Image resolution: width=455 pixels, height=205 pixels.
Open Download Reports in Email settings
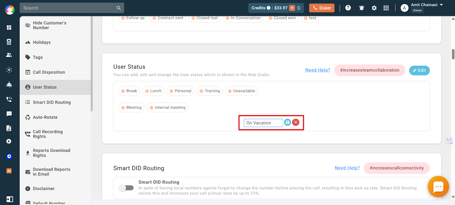pos(55,172)
